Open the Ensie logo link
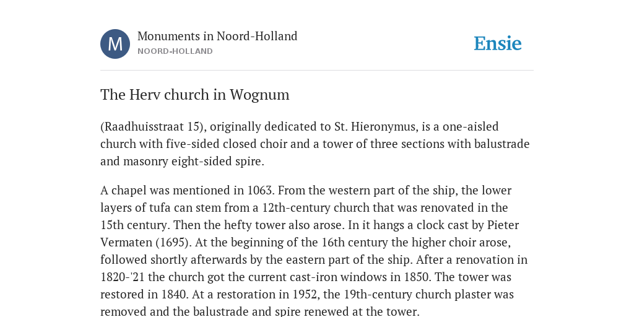Viewport: 634px width, 317px height. (x=497, y=43)
